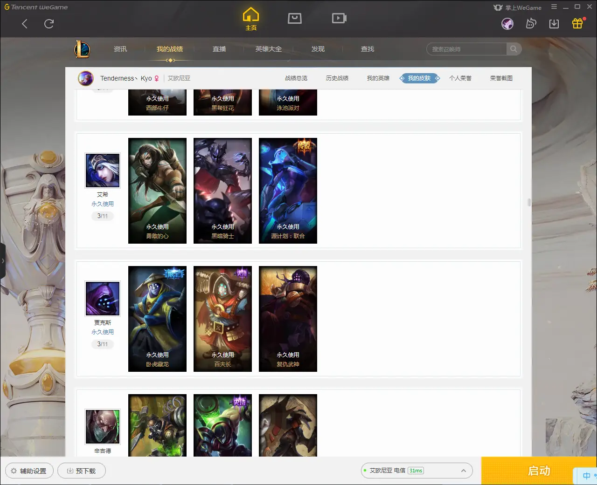Focus the 搜索召唤师 search field
597x485 pixels.
click(466, 49)
